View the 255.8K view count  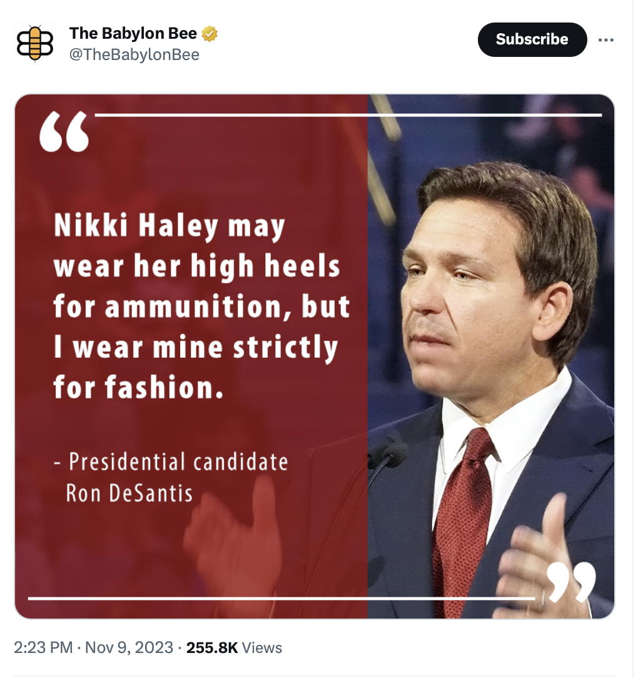(212, 647)
